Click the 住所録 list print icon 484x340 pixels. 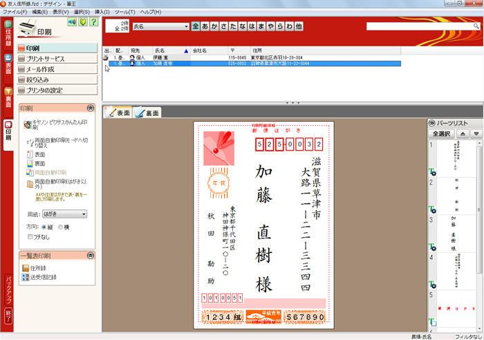click(x=26, y=268)
